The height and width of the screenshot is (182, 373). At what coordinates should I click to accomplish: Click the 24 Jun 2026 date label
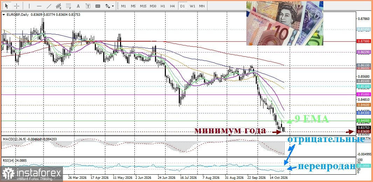167,178
